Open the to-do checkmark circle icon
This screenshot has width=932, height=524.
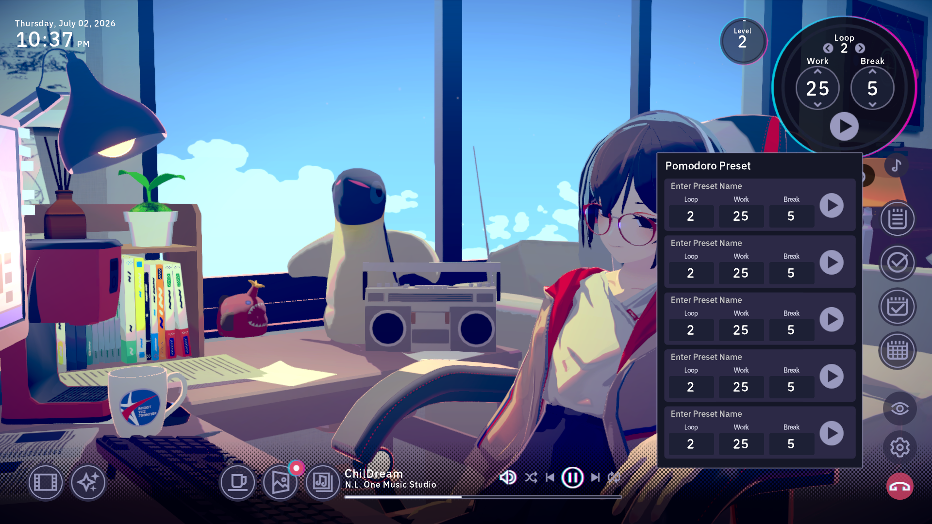(898, 263)
